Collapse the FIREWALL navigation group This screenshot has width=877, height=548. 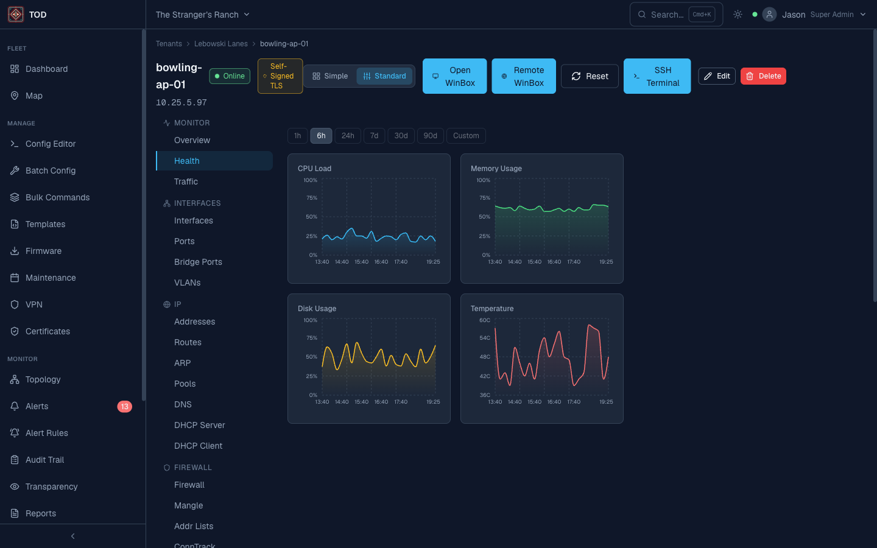(192, 467)
